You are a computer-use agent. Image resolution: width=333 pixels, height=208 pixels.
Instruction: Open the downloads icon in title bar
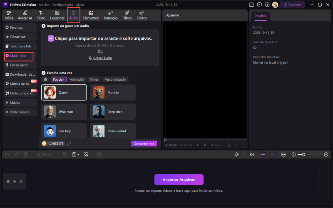tap(267, 5)
